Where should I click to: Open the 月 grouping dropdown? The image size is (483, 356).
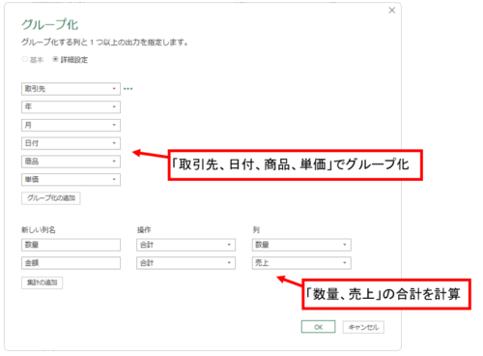pos(71,125)
